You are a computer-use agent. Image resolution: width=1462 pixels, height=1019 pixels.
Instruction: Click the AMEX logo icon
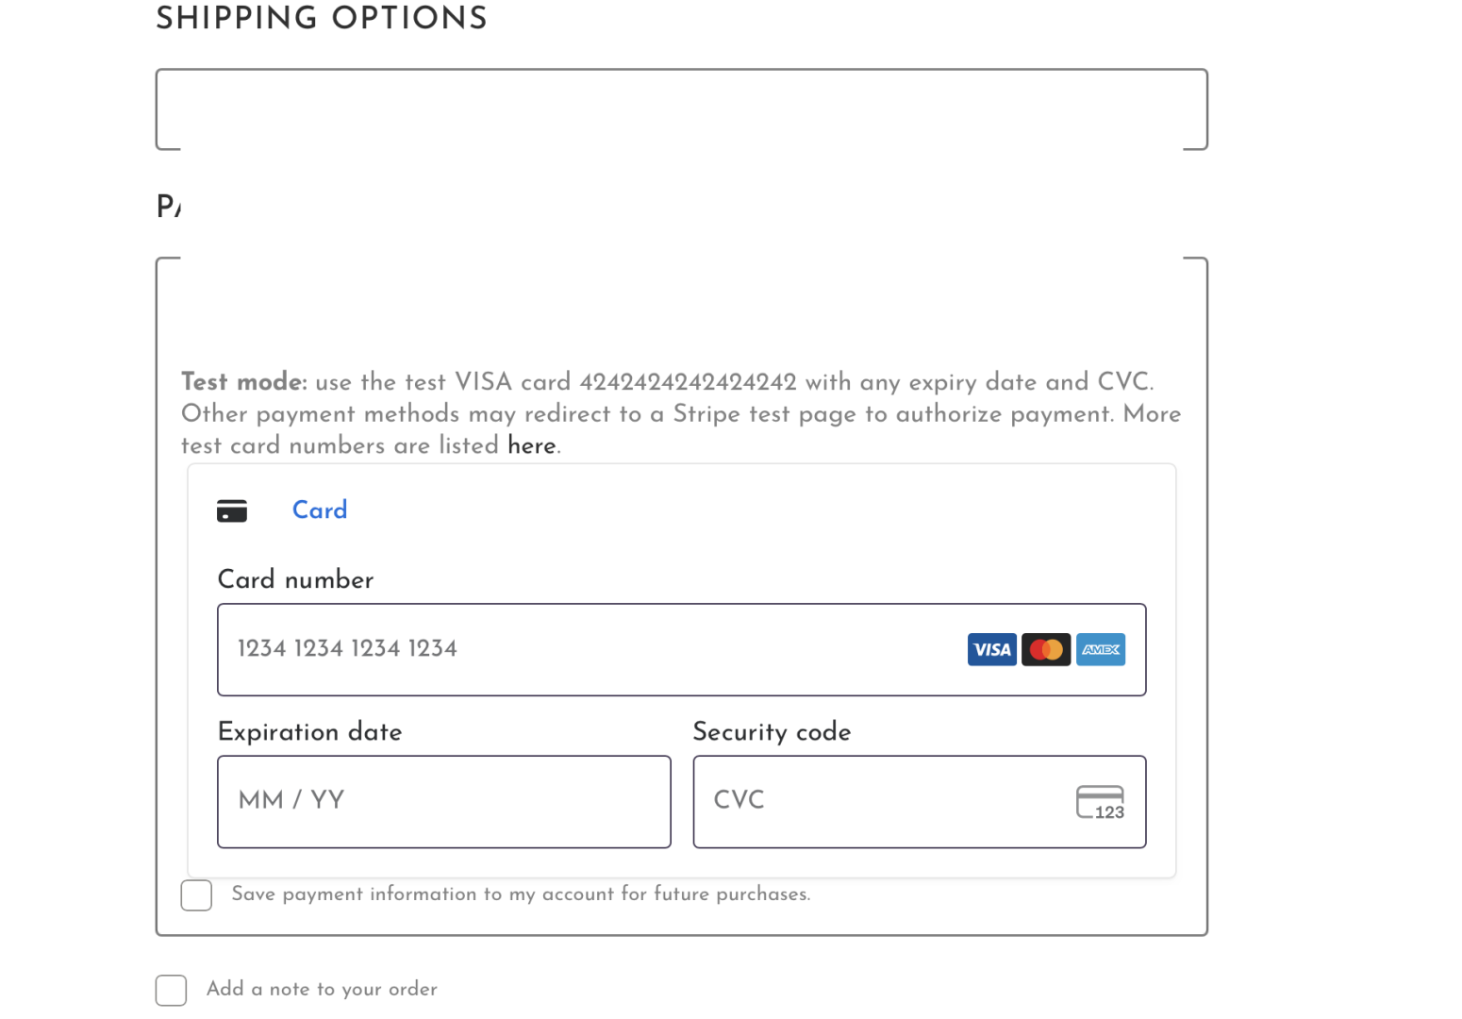1101,650
